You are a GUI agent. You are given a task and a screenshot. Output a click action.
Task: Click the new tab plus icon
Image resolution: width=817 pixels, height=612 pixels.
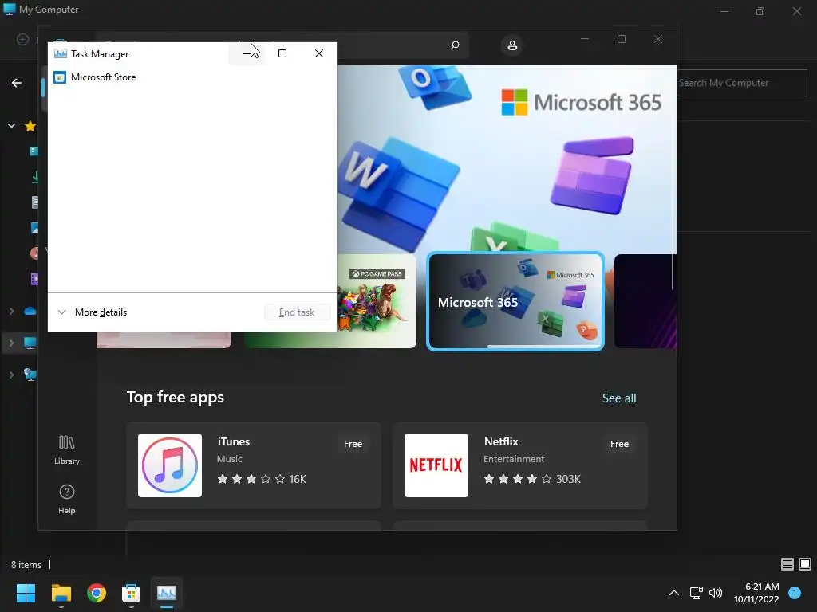[x=22, y=39]
